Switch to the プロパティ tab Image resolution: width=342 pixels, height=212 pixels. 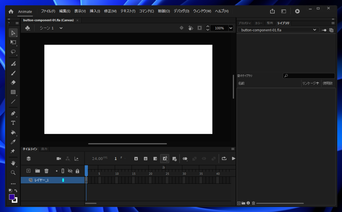[244, 23]
